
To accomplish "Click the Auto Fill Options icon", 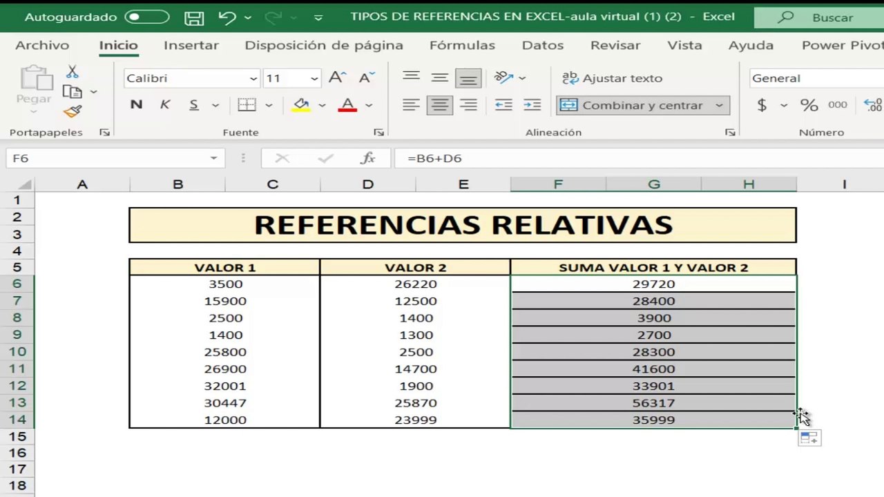I will (809, 438).
